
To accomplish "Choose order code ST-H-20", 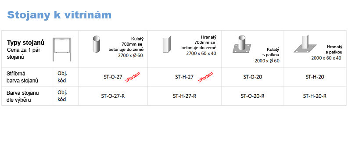I will [x=315, y=77].
